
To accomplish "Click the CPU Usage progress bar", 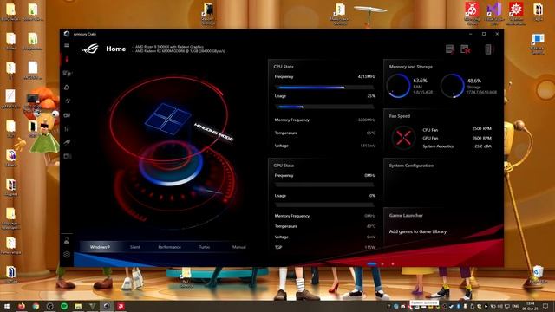I will [324, 107].
